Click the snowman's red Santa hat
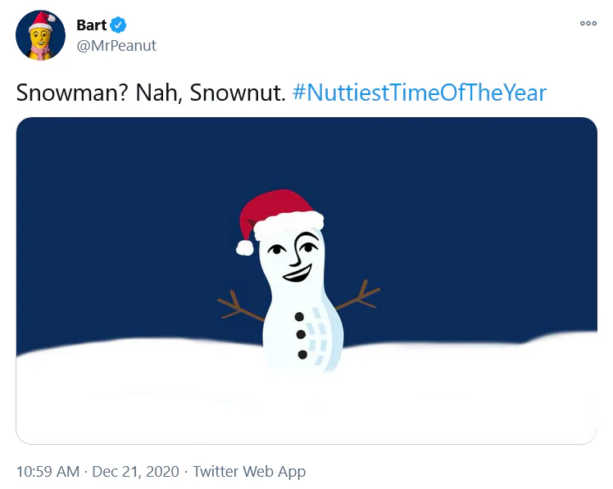Viewport: 613px width, 489px height. tap(277, 205)
